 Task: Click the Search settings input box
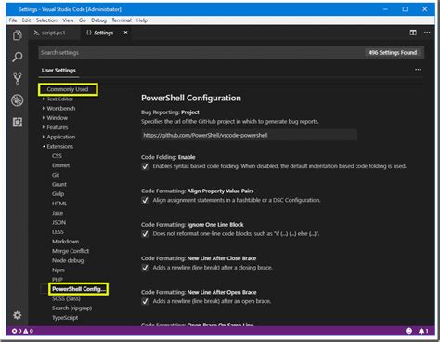click(201, 53)
